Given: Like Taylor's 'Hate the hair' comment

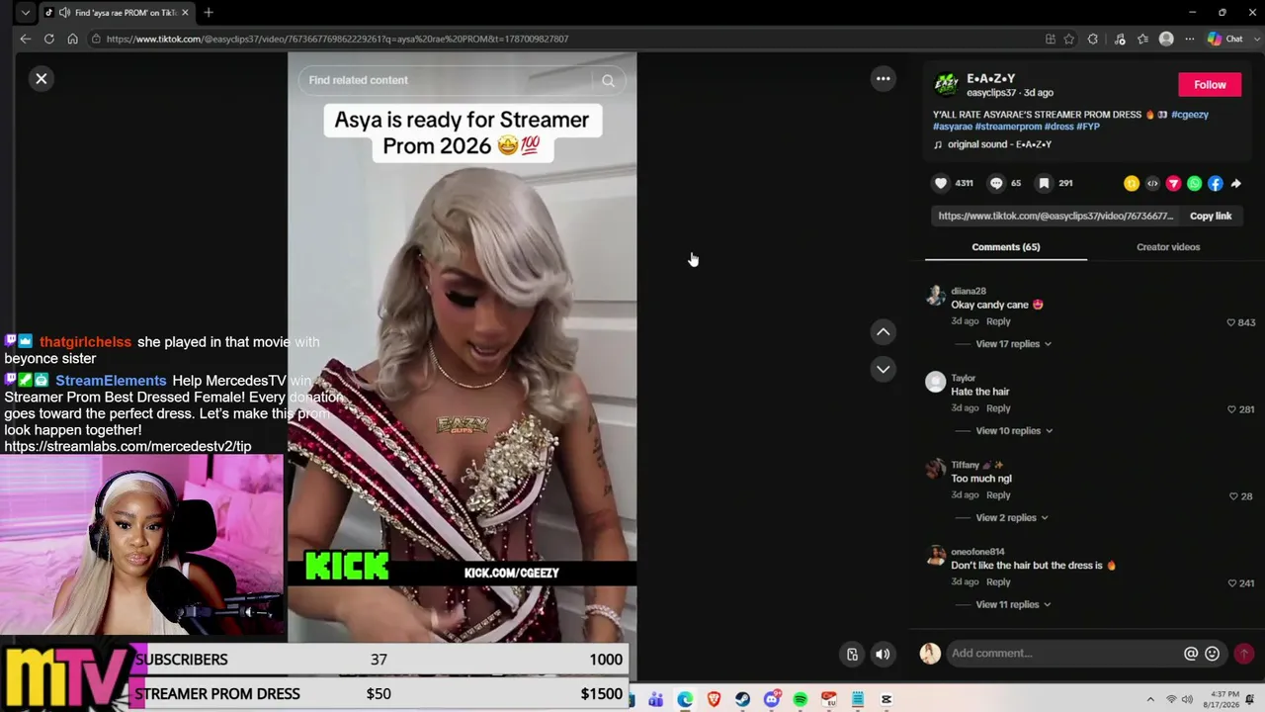Looking at the screenshot, I should click(x=1231, y=409).
